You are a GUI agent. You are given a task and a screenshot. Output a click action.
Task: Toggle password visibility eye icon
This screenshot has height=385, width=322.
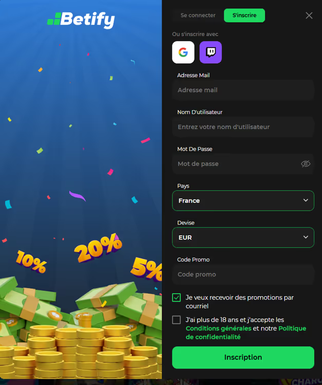(306, 164)
